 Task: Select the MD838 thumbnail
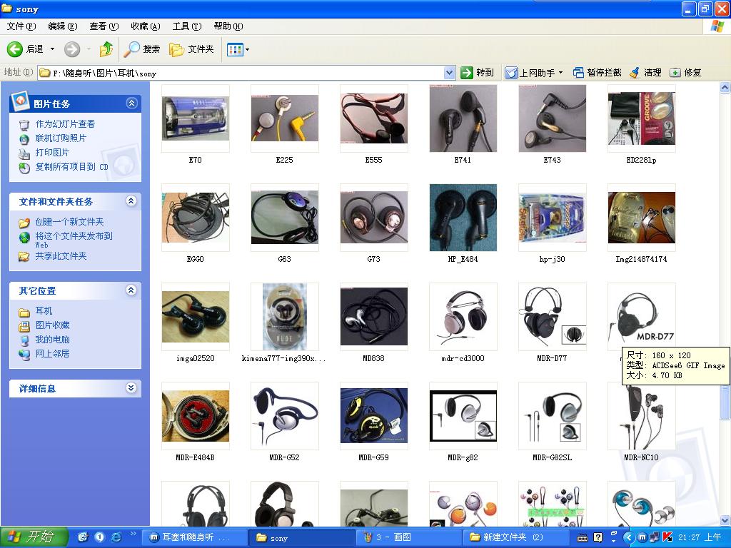pos(374,317)
